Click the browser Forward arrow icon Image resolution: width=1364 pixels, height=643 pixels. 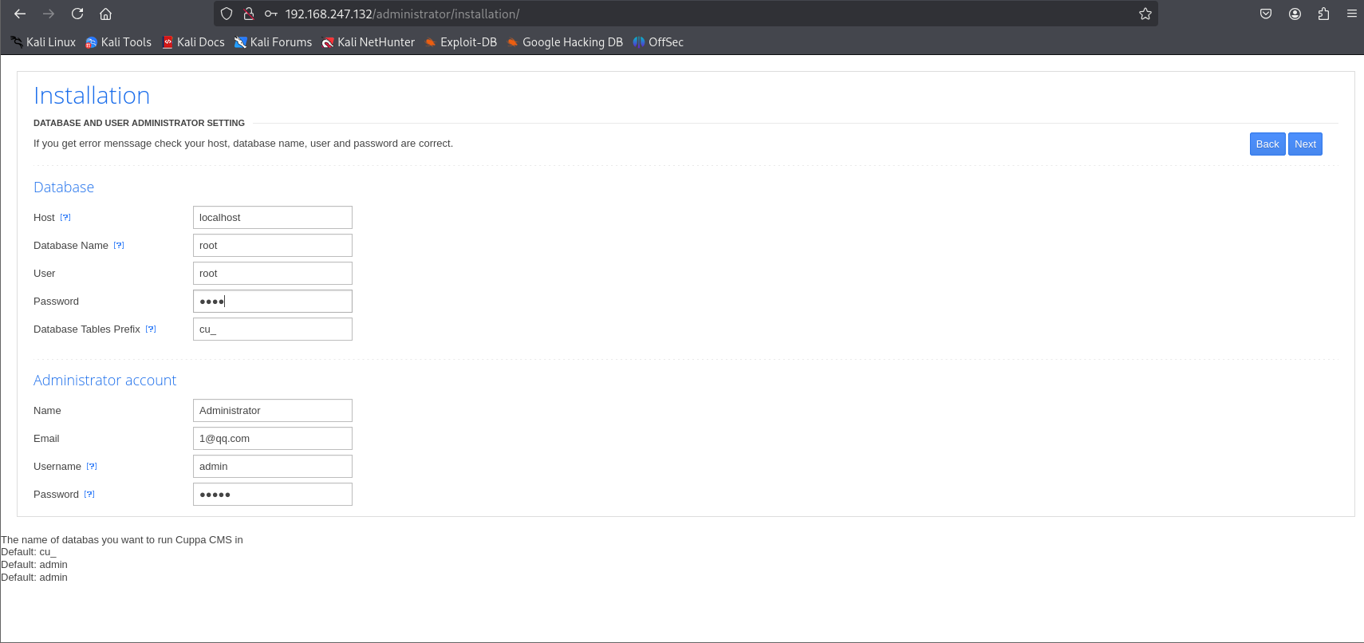pyautogui.click(x=49, y=14)
